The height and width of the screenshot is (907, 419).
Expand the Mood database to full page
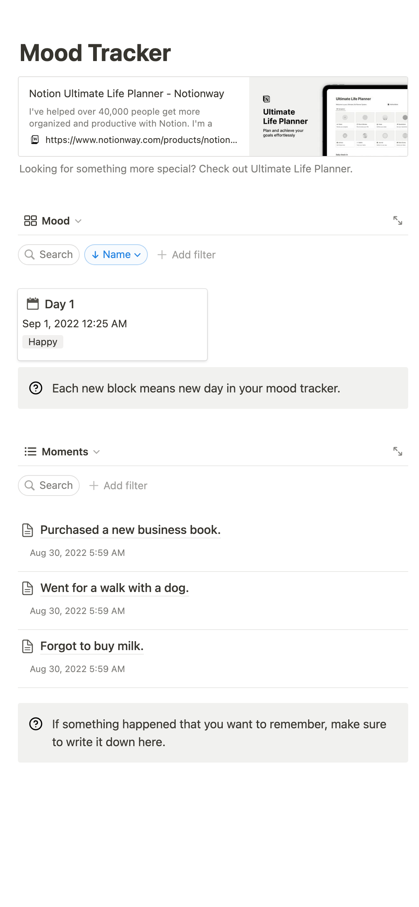397,221
